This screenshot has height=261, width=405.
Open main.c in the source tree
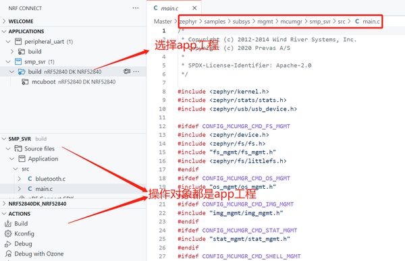44,189
